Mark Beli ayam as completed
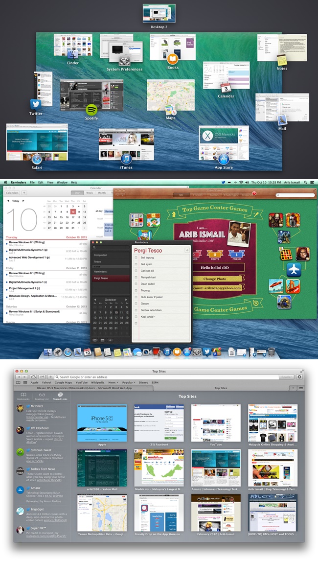Screen dimensions: 318x561 pyautogui.click(x=136, y=264)
